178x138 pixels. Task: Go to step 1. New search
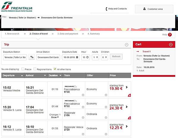[x=12, y=34]
